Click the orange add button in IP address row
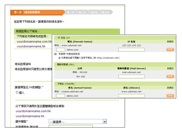The height and width of the screenshot is (132, 182). tap(170, 50)
